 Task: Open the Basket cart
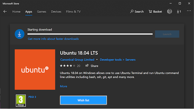pos(155,12)
